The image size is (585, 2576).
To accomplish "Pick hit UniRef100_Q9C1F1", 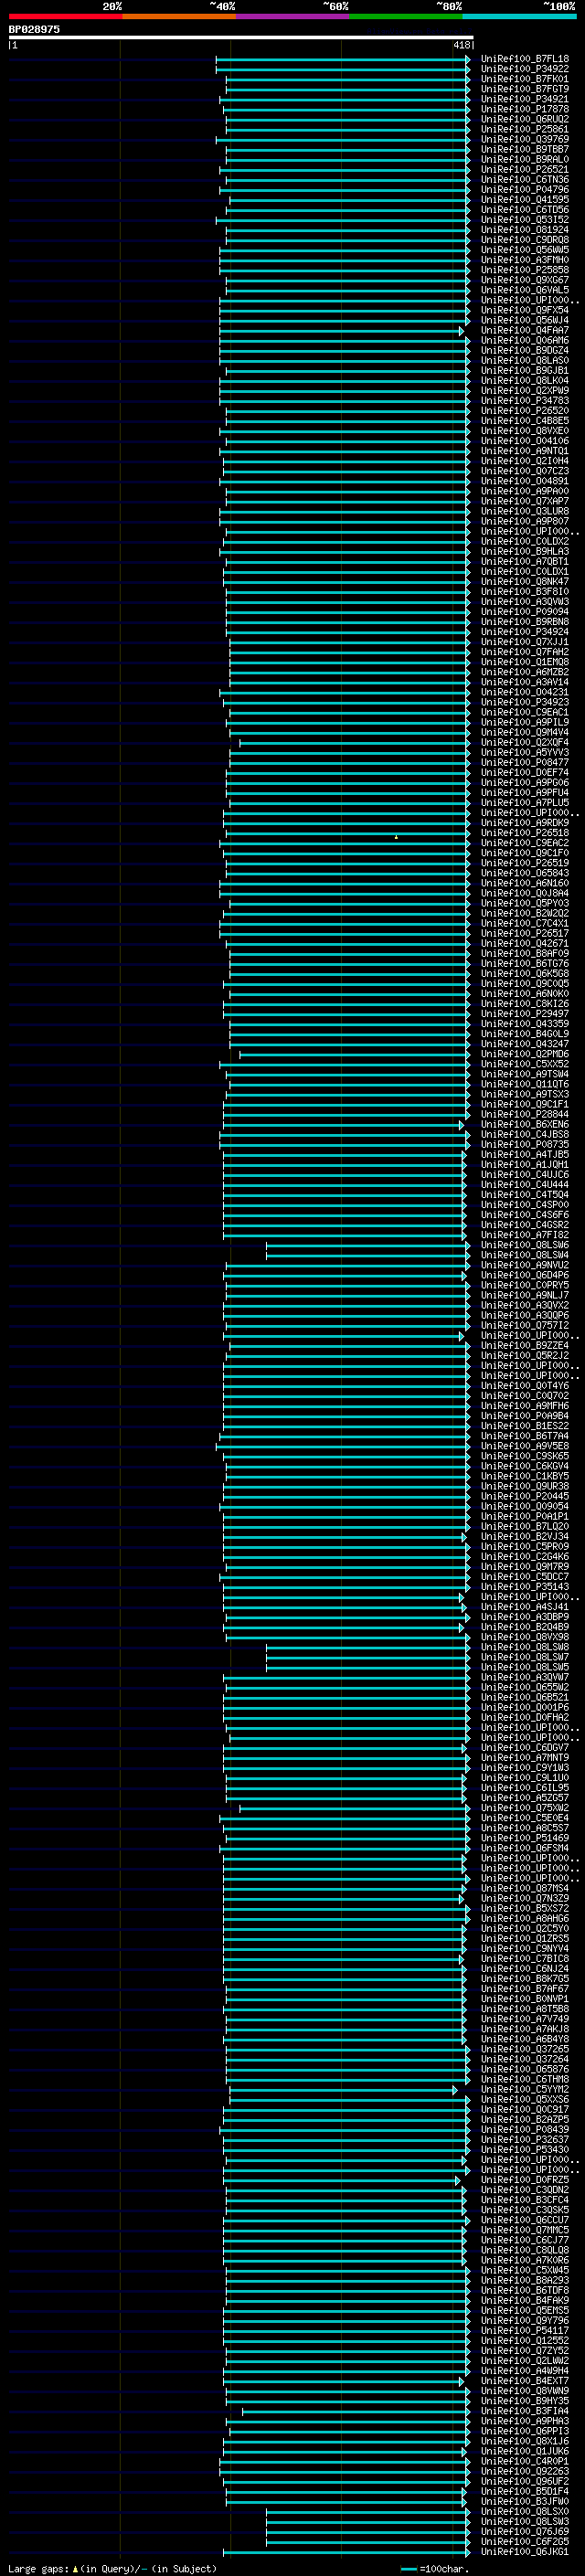I will click(x=525, y=1104).
